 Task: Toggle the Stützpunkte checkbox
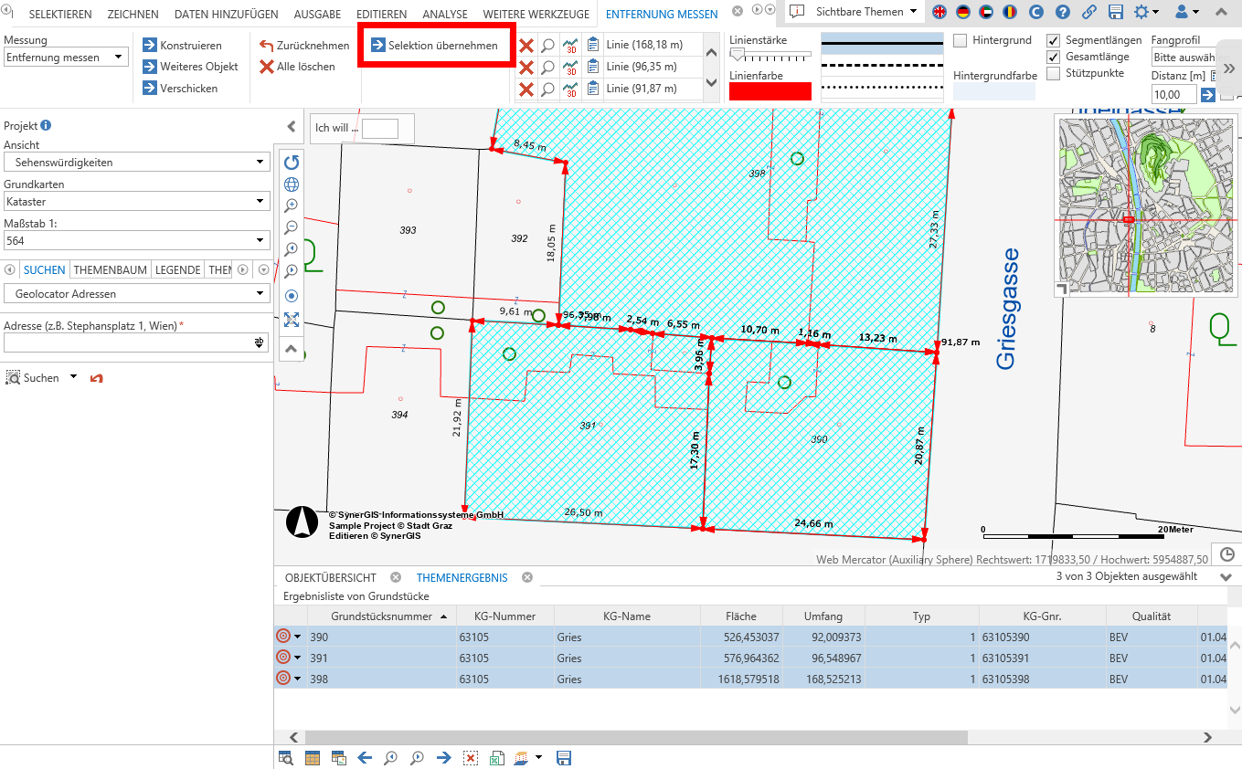1054,73
